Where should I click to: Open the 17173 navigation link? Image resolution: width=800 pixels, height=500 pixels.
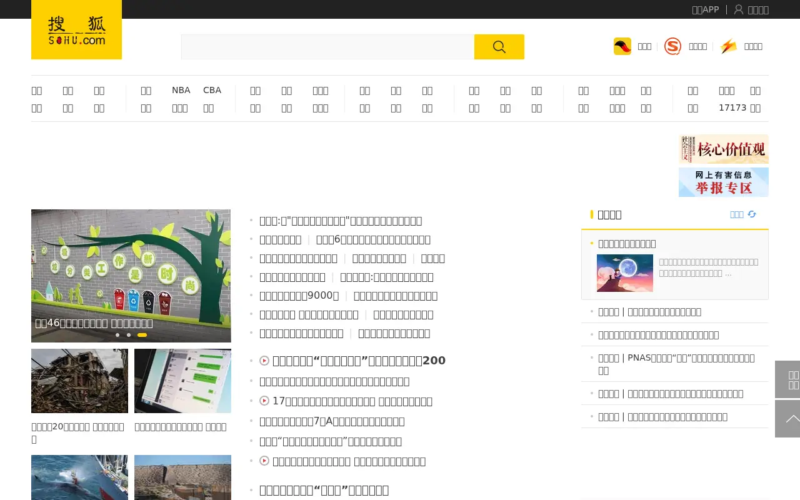[x=732, y=107]
